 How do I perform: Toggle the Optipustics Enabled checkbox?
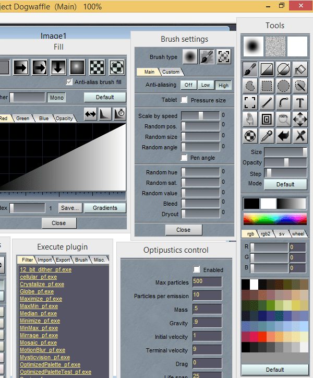[197, 269]
